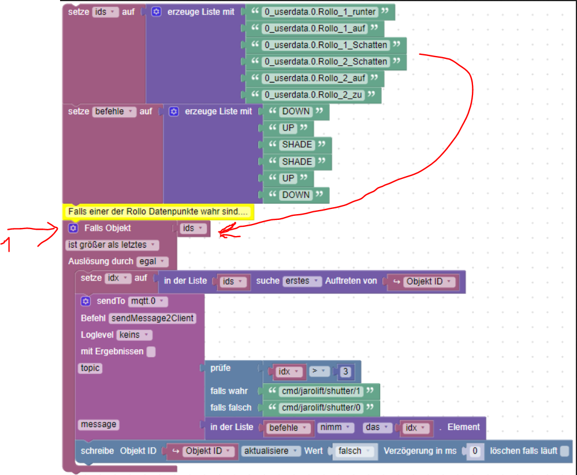Open the 'falsch' value dropdown
The height and width of the screenshot is (475, 577).
pyautogui.click(x=354, y=451)
